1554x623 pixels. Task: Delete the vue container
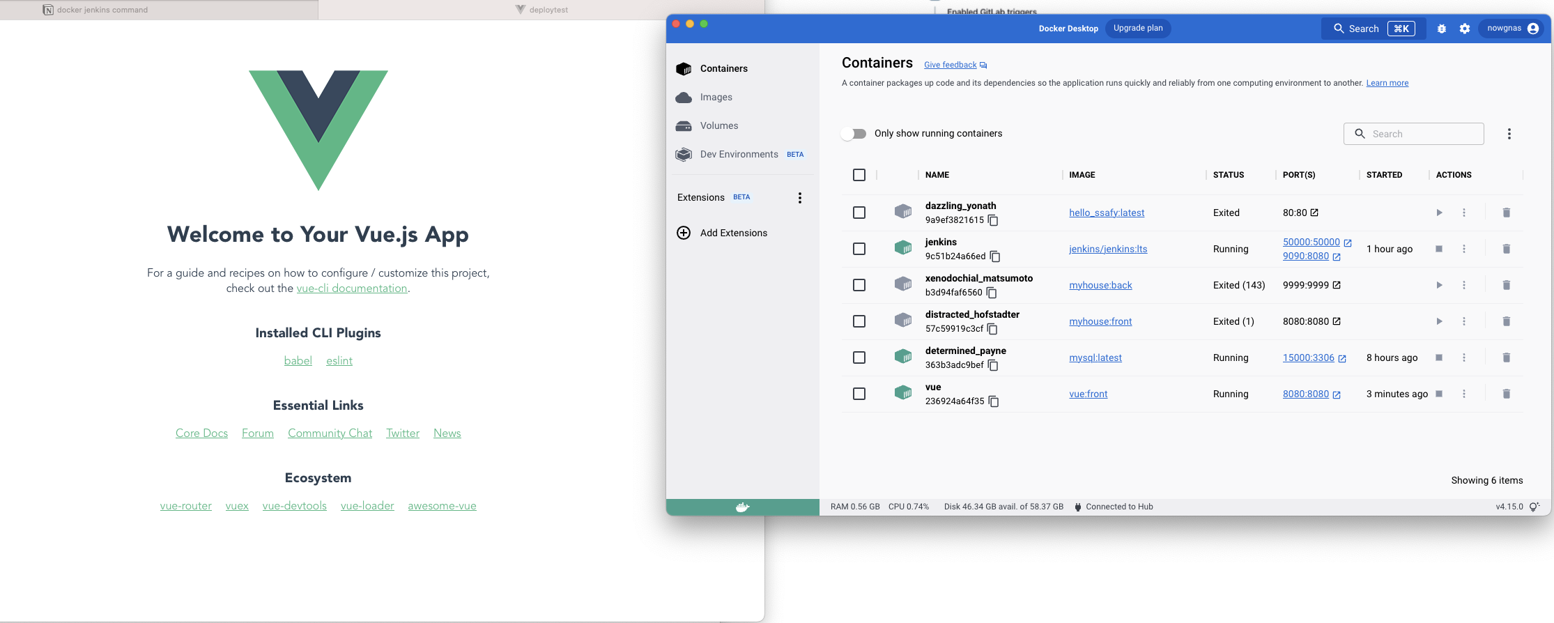tap(1506, 394)
